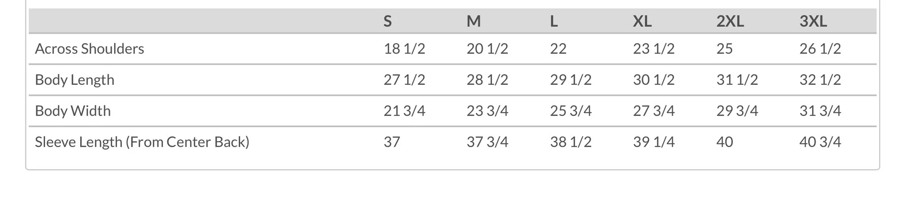The image size is (907, 197).
Task: Click Sleeve Length (From Center Back) label
Action: 142,142
